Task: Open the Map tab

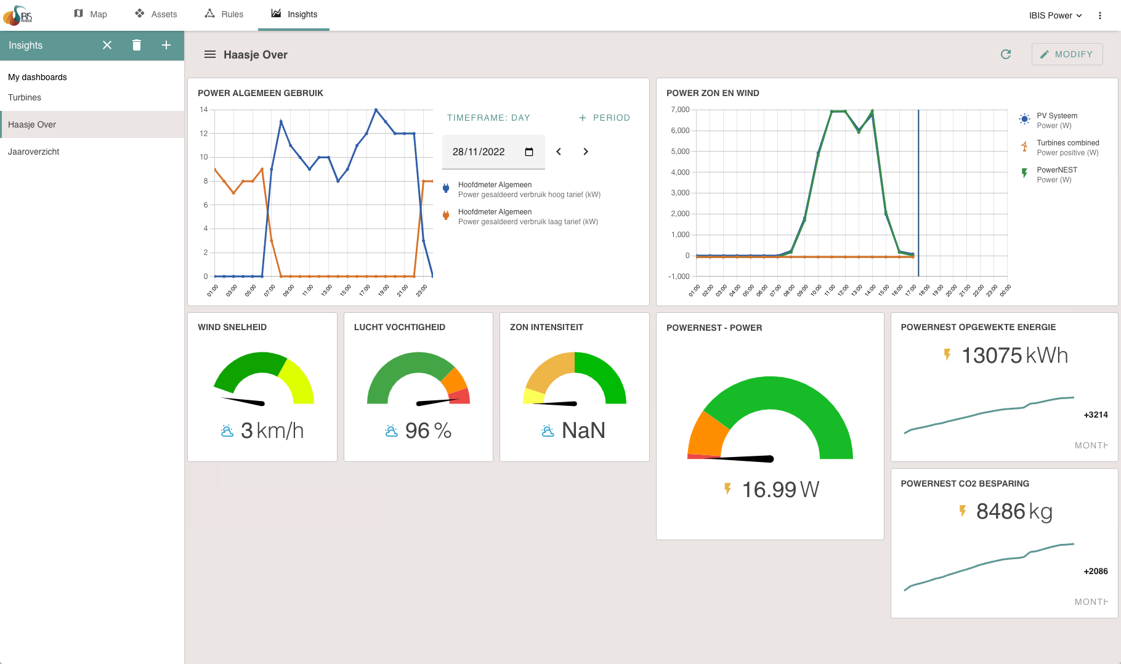Action: point(90,14)
